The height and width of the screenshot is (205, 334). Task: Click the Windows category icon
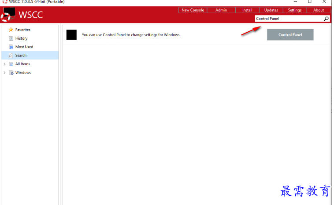pyautogui.click(x=11, y=73)
